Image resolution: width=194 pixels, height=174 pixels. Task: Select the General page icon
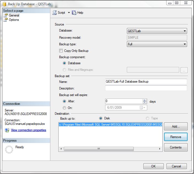click(6, 15)
